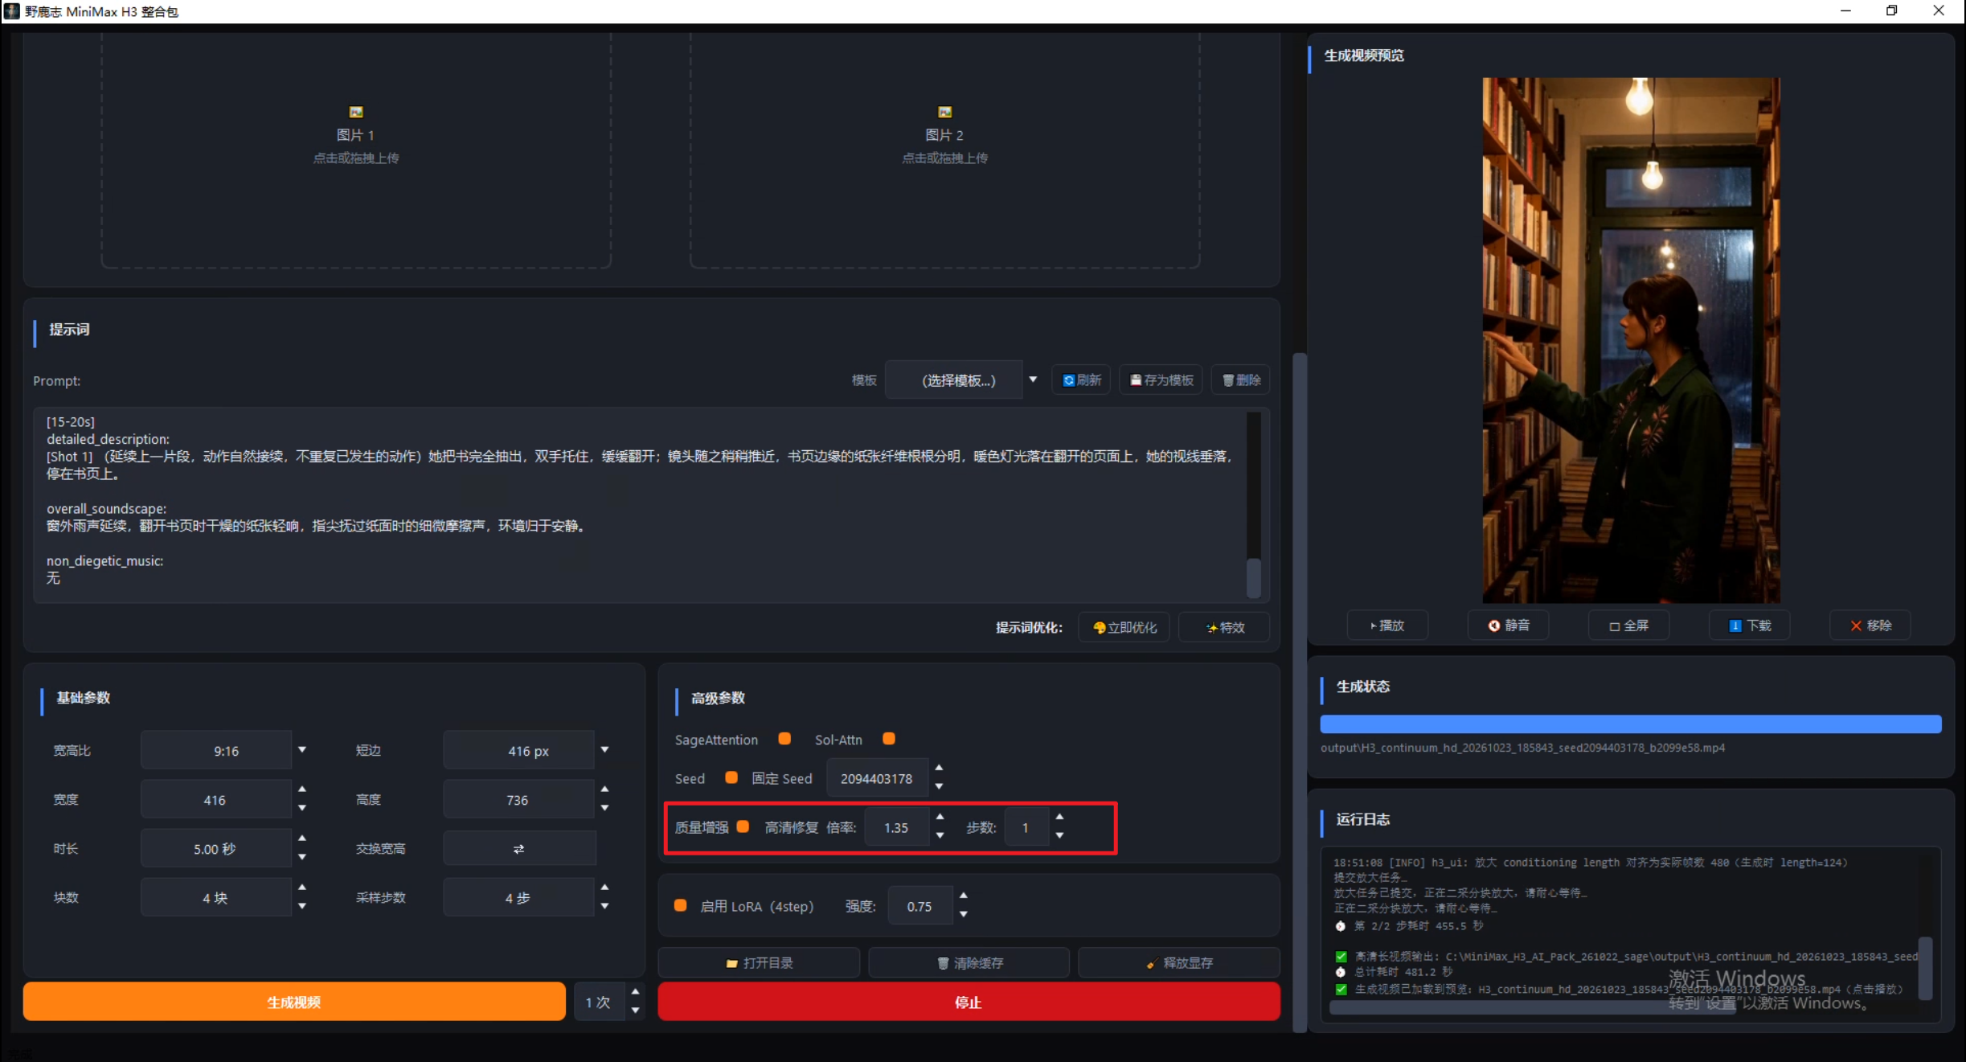
Task: Click the Seed value field 2094403178
Action: tap(876, 778)
